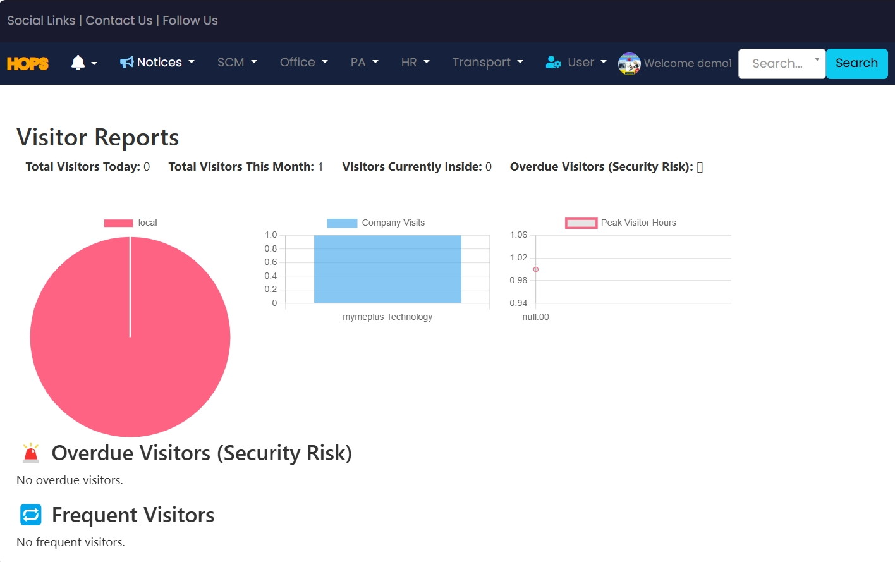This screenshot has height=562, width=895.
Task: Open the PA menu
Action: coord(364,62)
